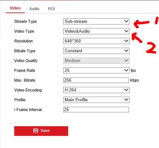Click the Video Type chevron arrow
159x148 pixels.
(126, 31)
